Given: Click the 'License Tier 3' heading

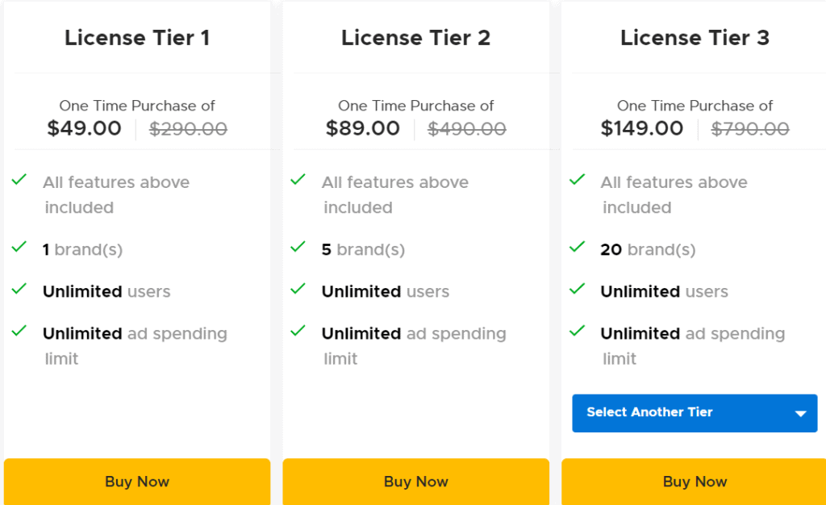Looking at the screenshot, I should pyautogui.click(x=695, y=37).
